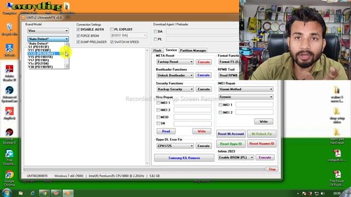Open 'The Power Of Positi...' PDF file
The height and width of the screenshot is (197, 351).
coord(337,178)
